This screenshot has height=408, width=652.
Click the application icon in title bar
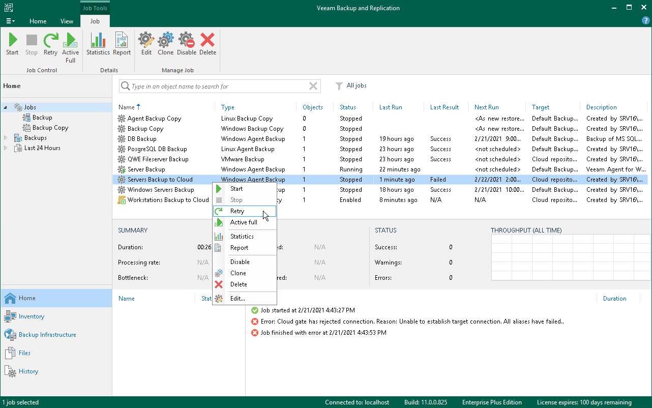[x=8, y=8]
